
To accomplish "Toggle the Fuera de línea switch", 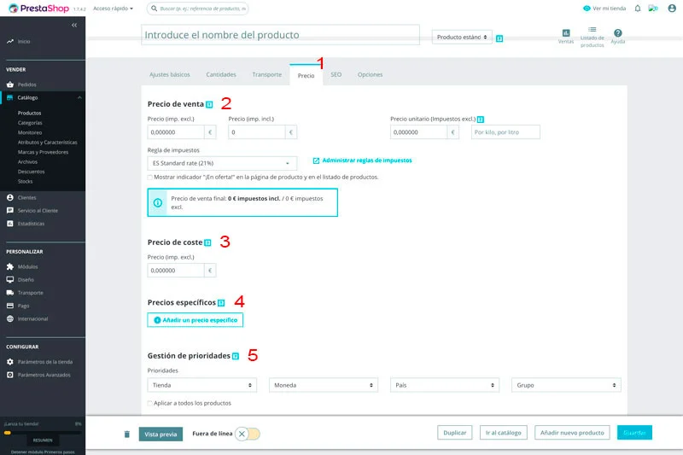I will (x=248, y=434).
